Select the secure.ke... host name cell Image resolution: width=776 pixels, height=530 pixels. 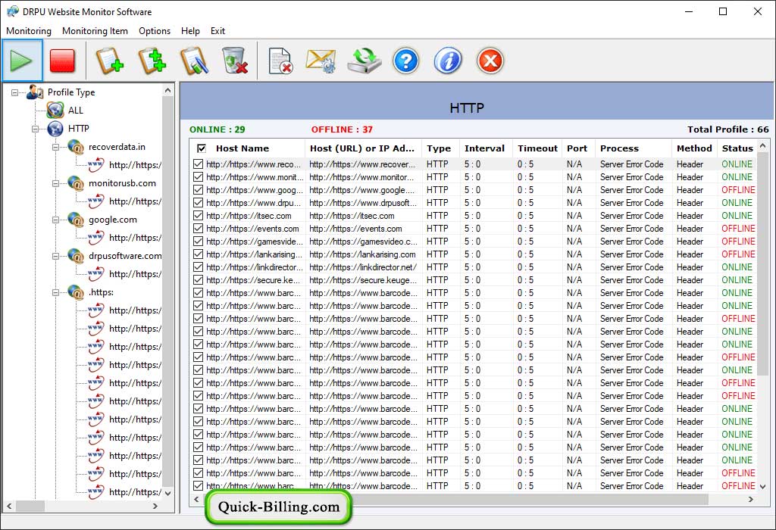(x=253, y=280)
